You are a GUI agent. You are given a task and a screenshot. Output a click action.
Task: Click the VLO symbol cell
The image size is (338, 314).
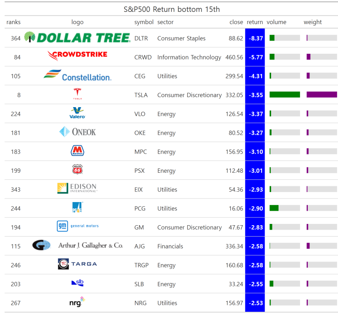click(139, 114)
